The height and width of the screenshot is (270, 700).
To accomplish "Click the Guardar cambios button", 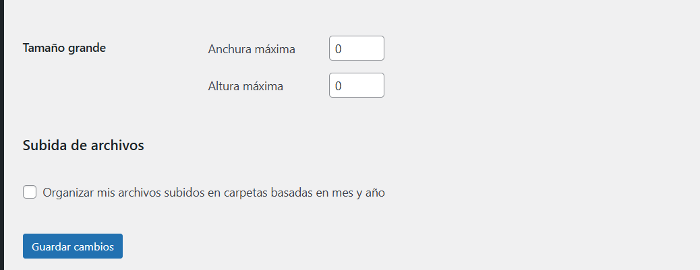I will 73,246.
